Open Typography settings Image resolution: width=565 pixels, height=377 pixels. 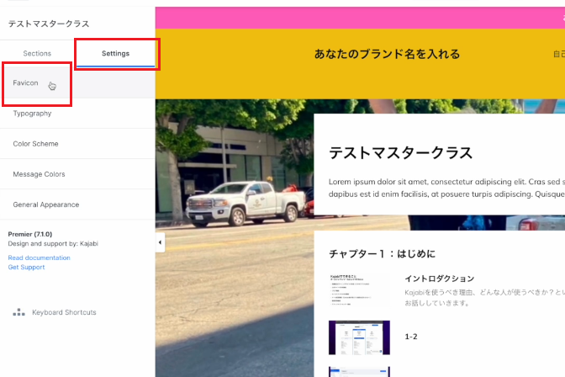[x=77, y=114]
